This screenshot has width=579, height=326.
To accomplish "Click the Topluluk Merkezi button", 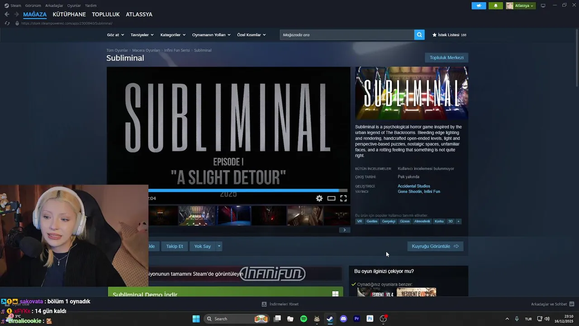I will (446, 58).
